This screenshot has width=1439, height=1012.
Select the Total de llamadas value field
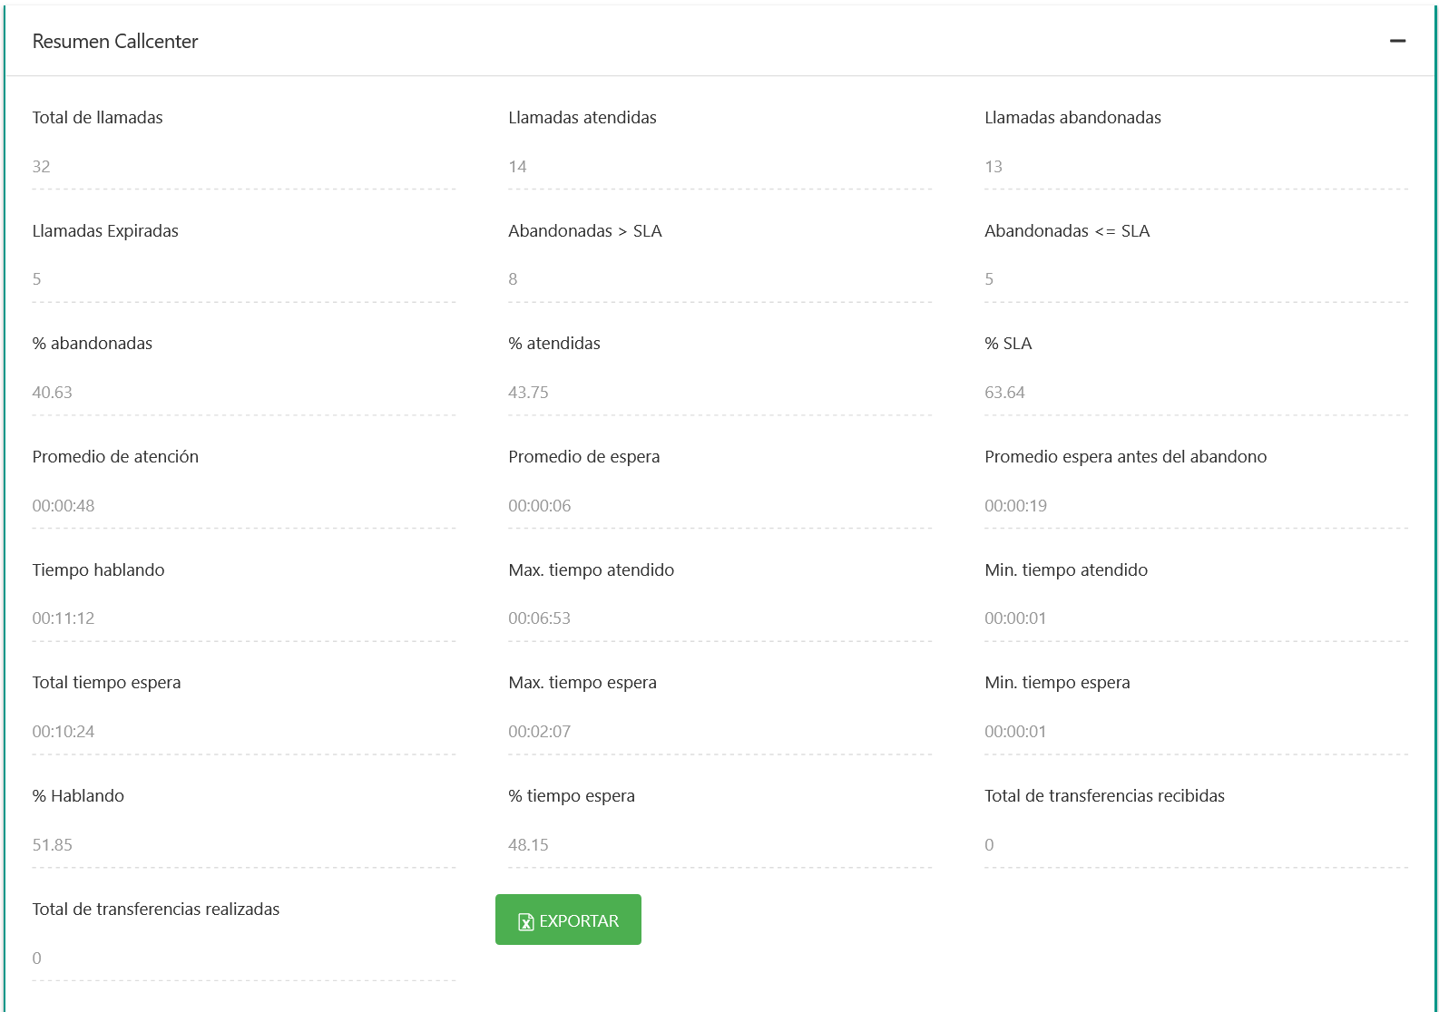243,167
